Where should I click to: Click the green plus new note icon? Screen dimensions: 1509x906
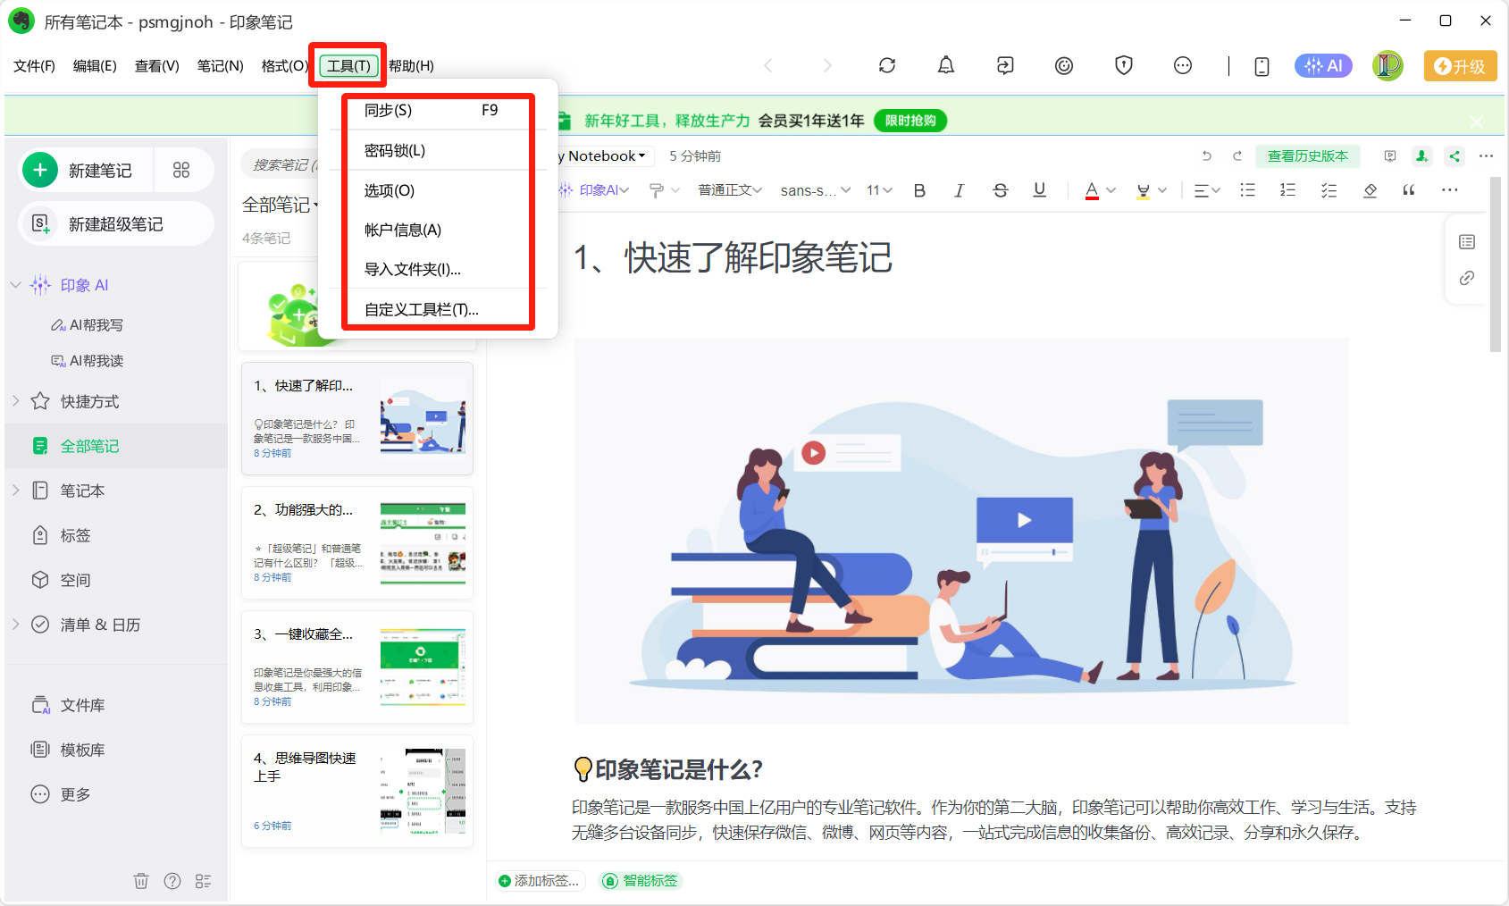click(x=40, y=170)
